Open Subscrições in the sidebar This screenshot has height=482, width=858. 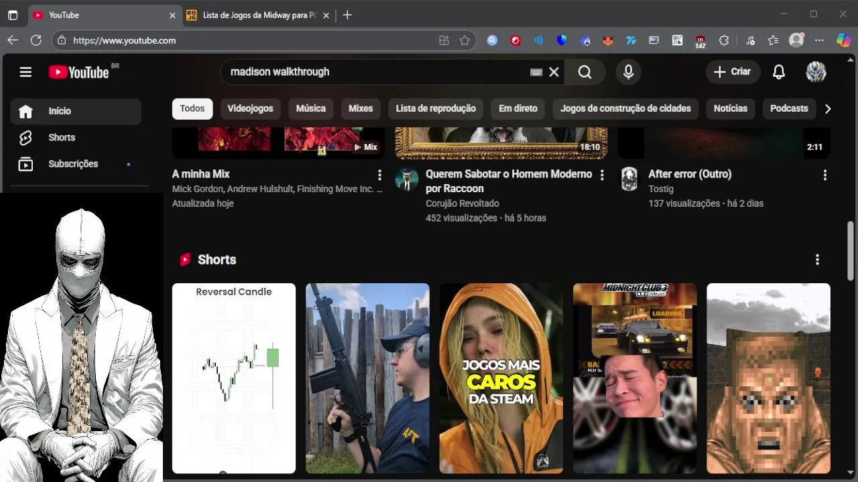coord(76,164)
